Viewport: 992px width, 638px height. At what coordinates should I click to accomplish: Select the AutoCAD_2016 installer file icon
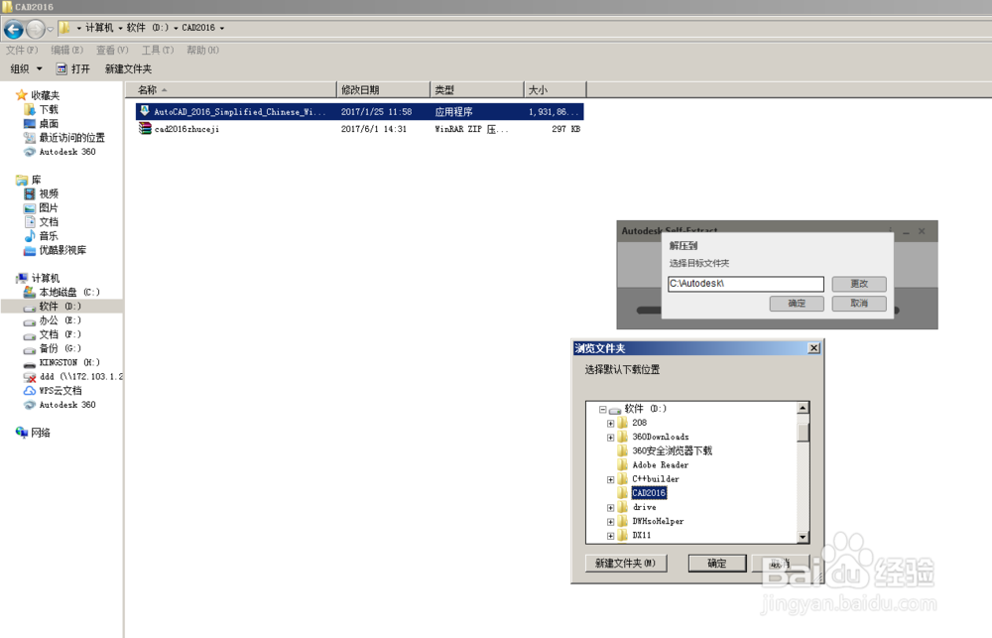(x=144, y=111)
